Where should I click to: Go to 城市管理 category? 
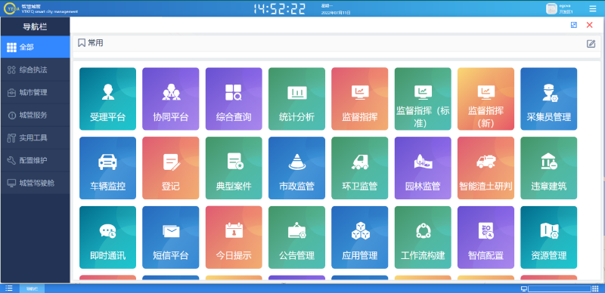[35, 93]
